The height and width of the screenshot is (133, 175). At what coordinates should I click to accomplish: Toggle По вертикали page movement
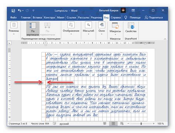click(33, 29)
